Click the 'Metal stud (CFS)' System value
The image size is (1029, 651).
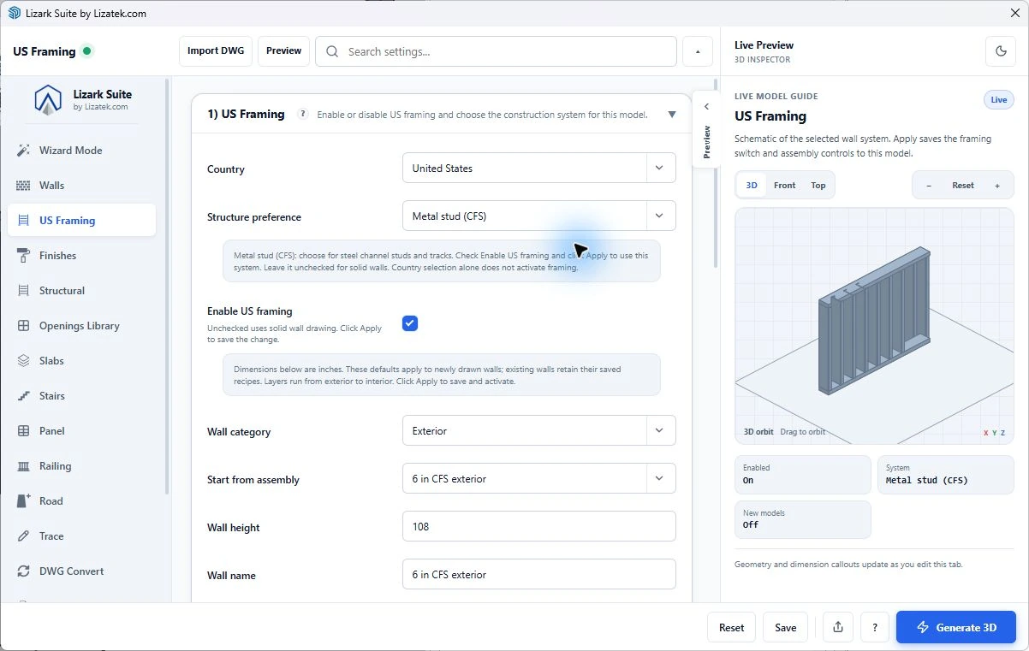click(x=926, y=481)
